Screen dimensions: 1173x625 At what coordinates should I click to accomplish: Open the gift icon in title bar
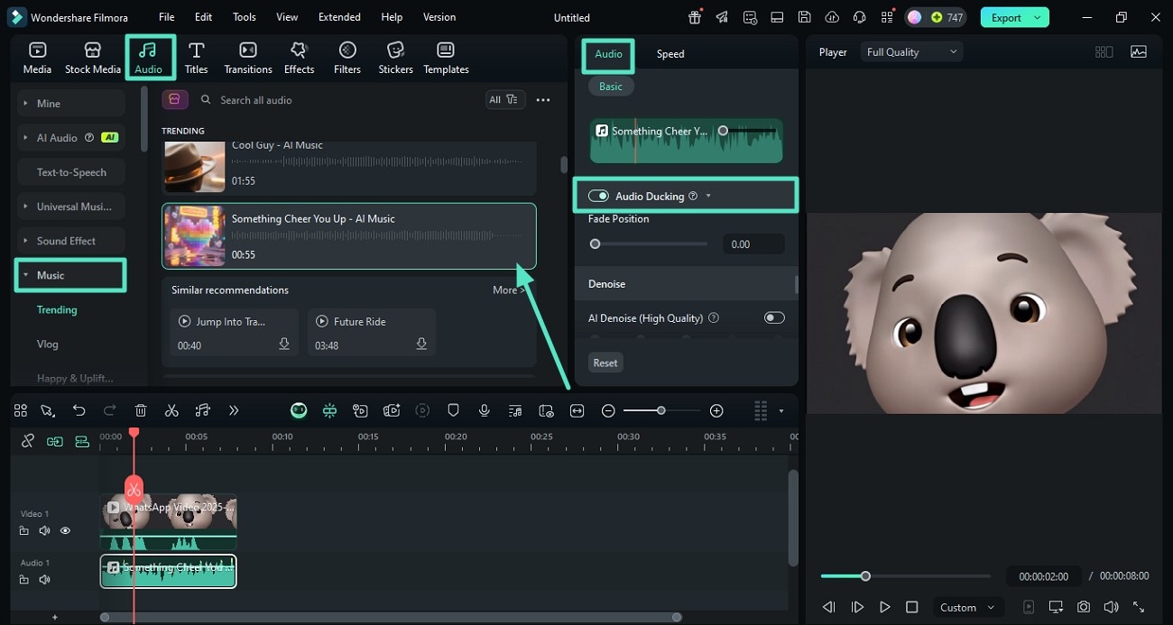click(694, 17)
